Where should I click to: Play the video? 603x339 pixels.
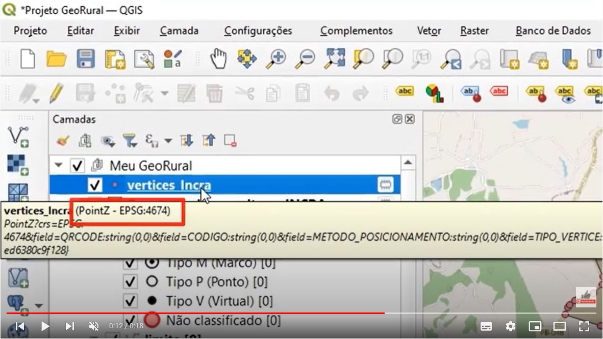(x=45, y=326)
